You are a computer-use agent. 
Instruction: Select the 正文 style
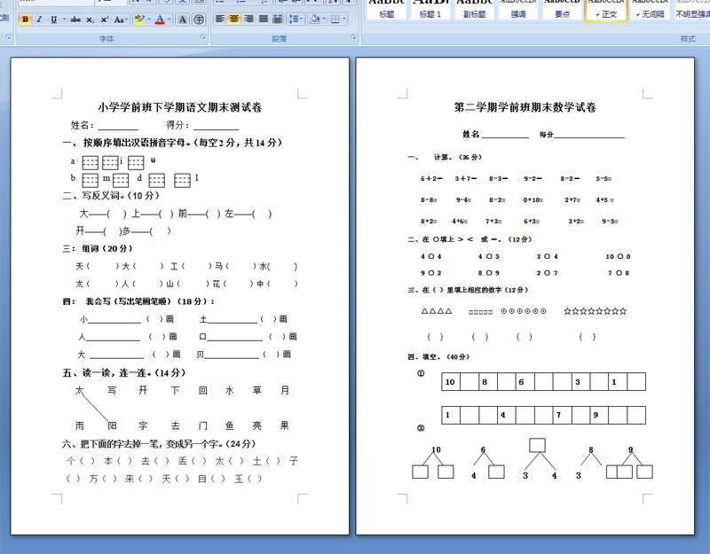pos(606,10)
